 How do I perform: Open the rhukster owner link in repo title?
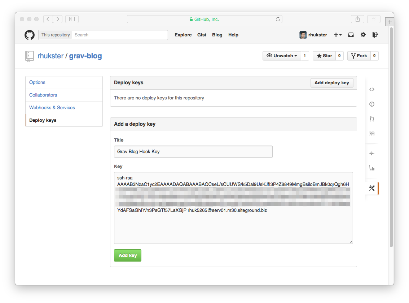click(50, 56)
